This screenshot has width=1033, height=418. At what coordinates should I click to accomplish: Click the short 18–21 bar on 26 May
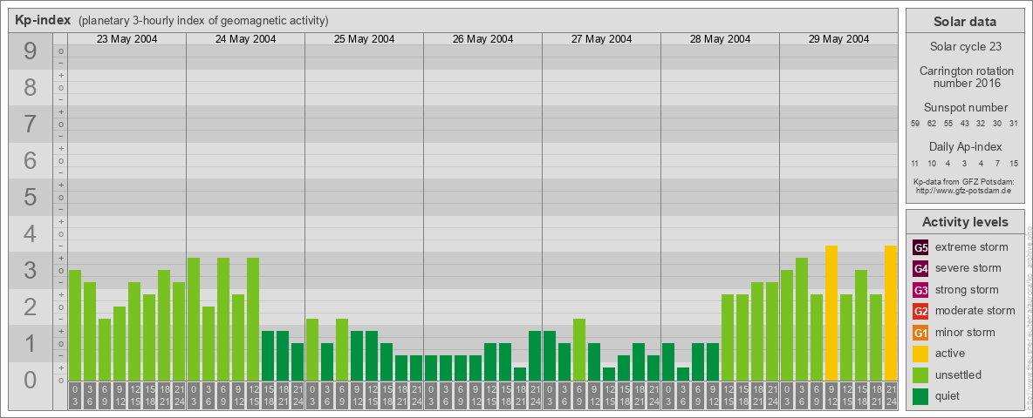click(x=520, y=374)
